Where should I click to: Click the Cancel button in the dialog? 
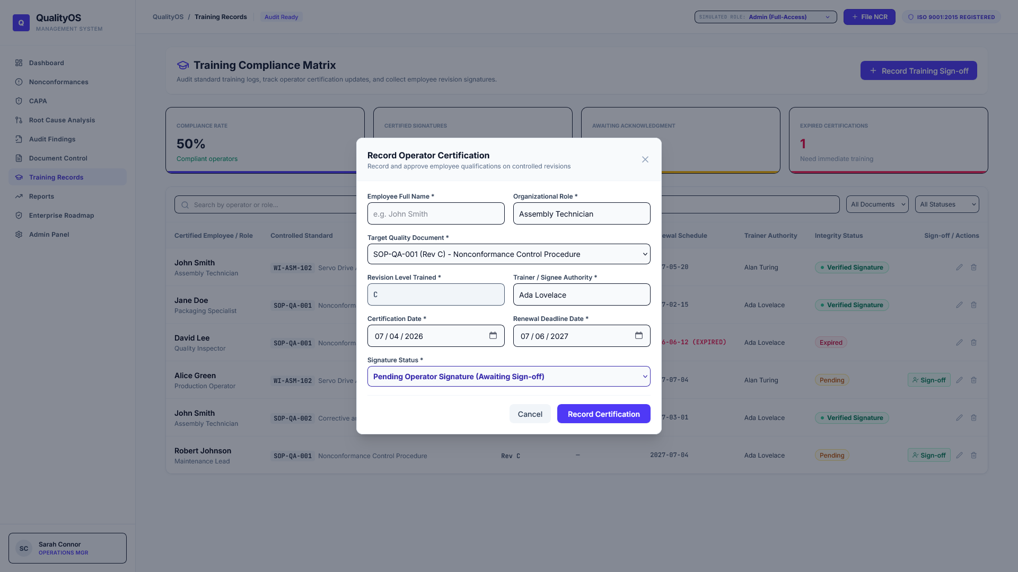point(530,414)
